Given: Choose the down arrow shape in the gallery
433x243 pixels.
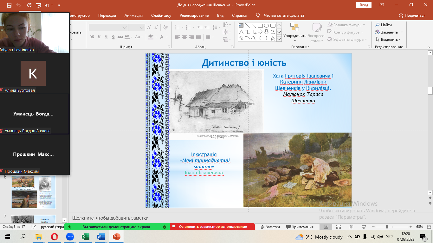Looking at the screenshot, I should (266, 32).
